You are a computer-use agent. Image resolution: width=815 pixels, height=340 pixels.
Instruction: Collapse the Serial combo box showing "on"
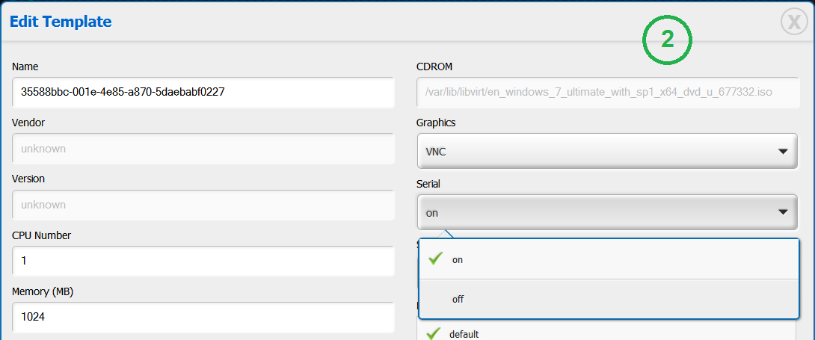point(606,212)
